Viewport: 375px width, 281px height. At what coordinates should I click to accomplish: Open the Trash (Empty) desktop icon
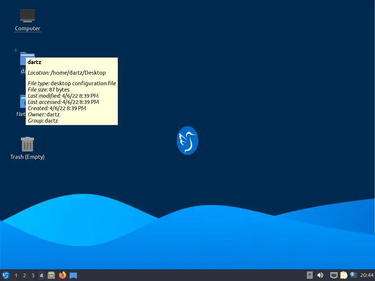click(27, 148)
